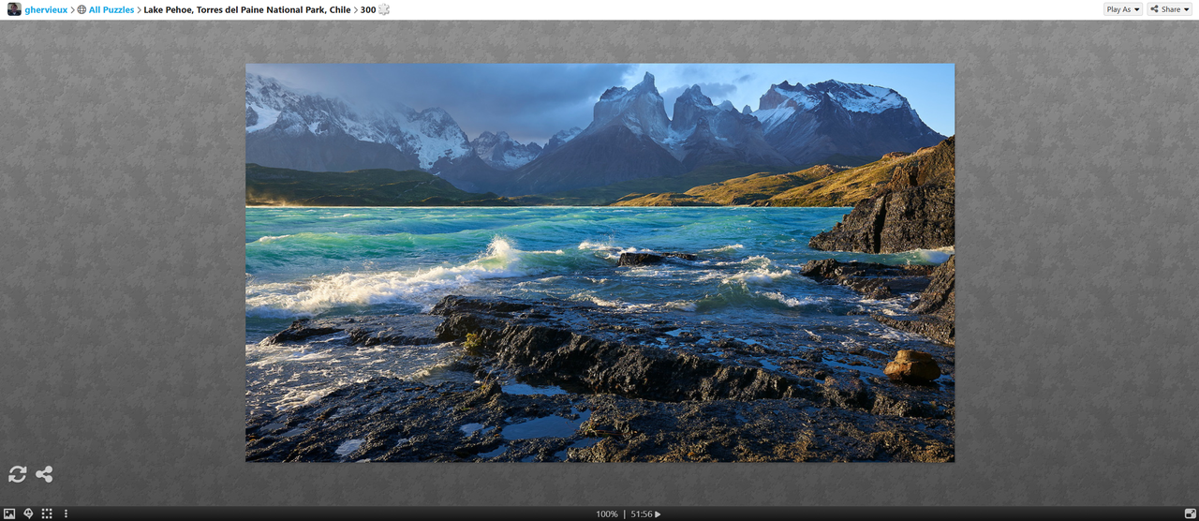The width and height of the screenshot is (1199, 521).
Task: Click the restart puzzle refresh icon
Action: coord(17,474)
